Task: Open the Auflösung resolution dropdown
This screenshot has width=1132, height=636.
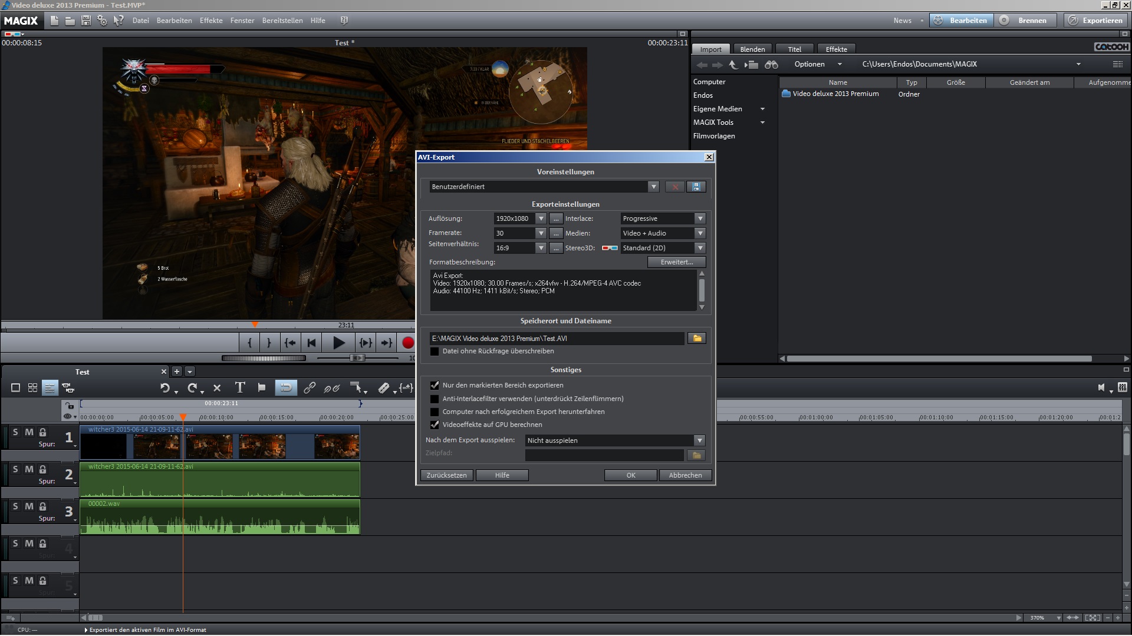Action: tap(541, 218)
